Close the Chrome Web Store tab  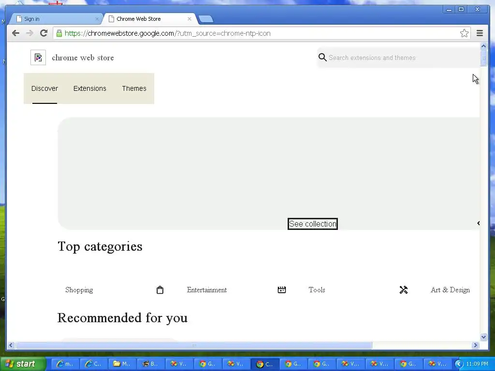189,19
